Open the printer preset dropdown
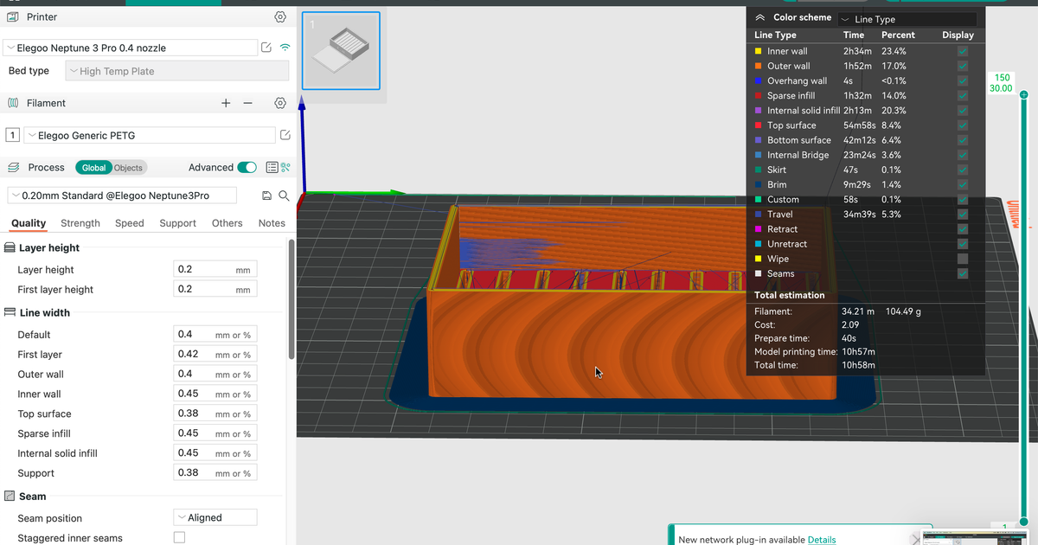The height and width of the screenshot is (545, 1038). point(130,48)
